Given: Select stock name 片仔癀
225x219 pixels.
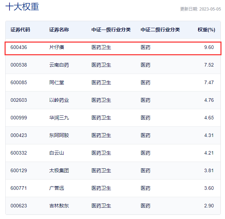Looking at the screenshot, I should (57, 47).
